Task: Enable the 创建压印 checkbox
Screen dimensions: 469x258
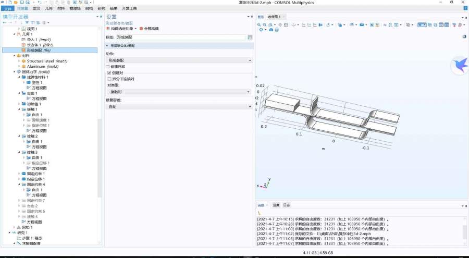Action: tap(108, 67)
